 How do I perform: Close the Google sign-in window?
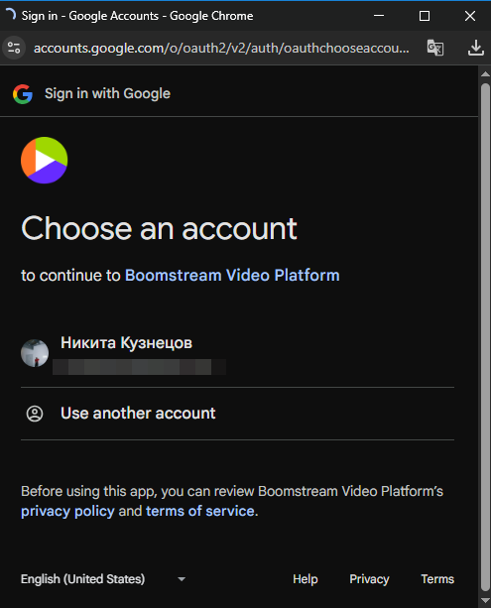(x=470, y=16)
